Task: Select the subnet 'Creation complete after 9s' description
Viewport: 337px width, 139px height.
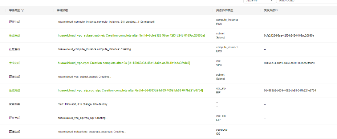Action: point(131,35)
